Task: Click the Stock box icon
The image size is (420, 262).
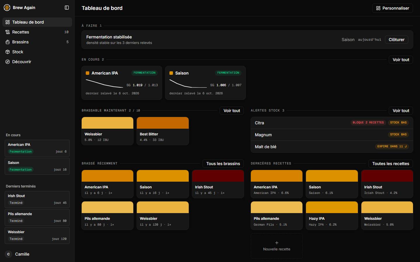Action: [x=8, y=52]
